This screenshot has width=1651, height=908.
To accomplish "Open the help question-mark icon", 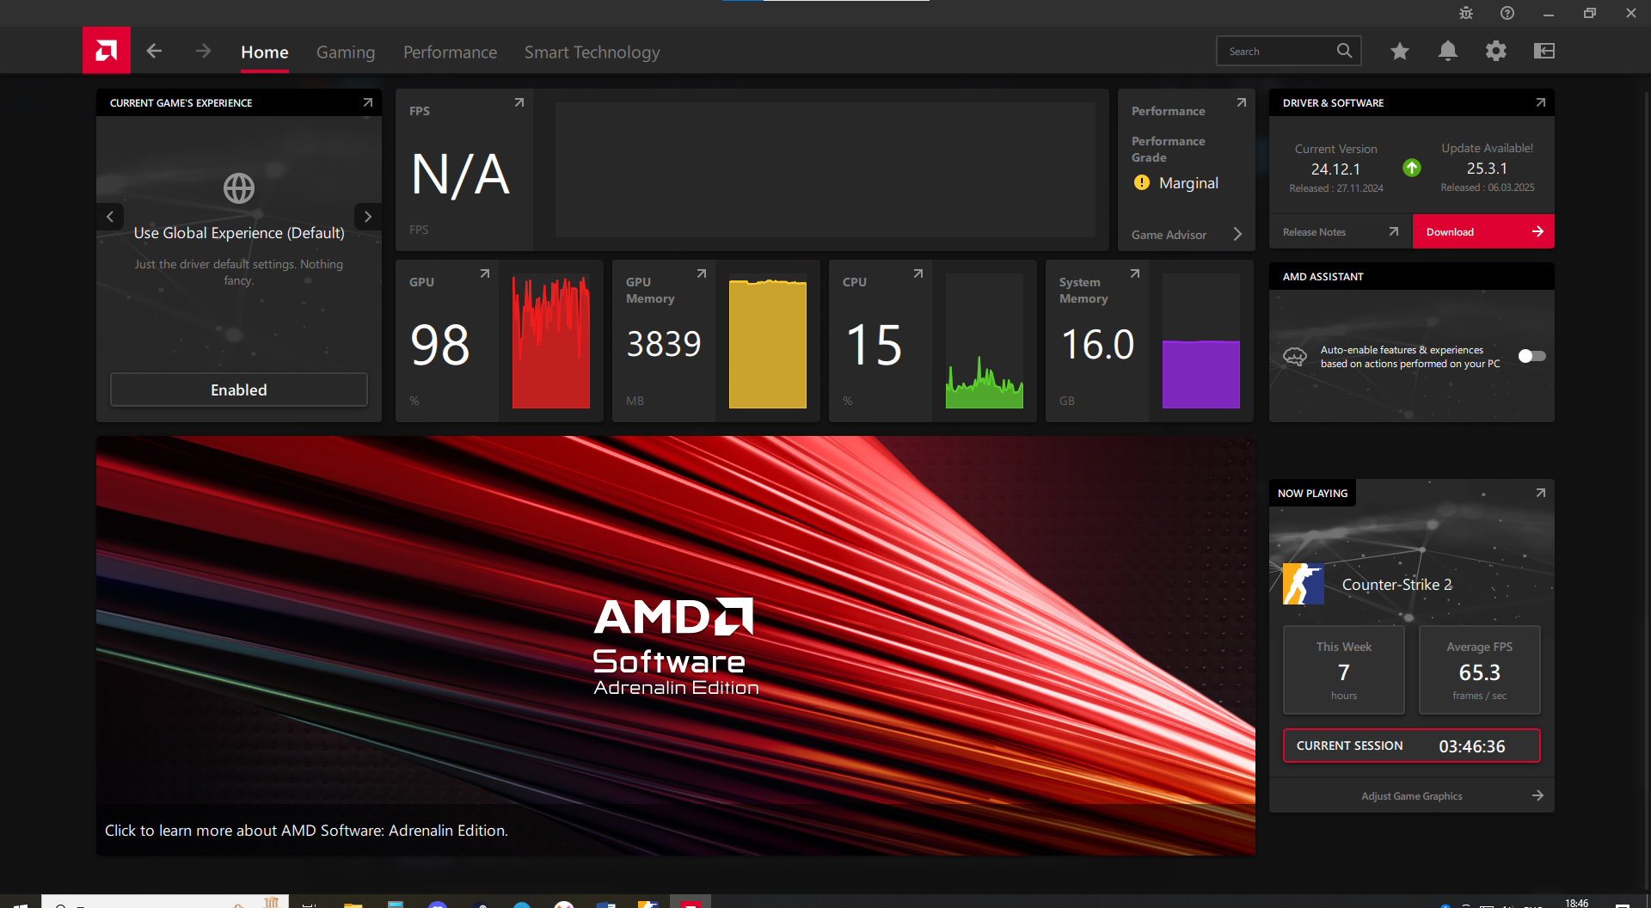I will pyautogui.click(x=1507, y=13).
